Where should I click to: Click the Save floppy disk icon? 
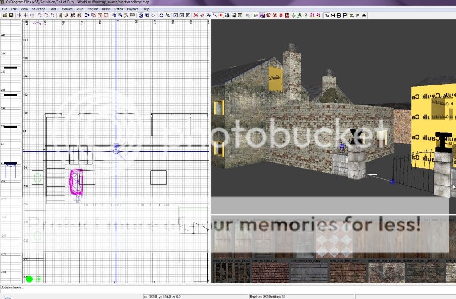click(11, 16)
